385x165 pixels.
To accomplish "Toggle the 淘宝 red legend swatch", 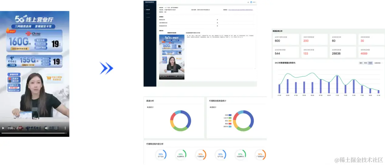I will [230, 124].
